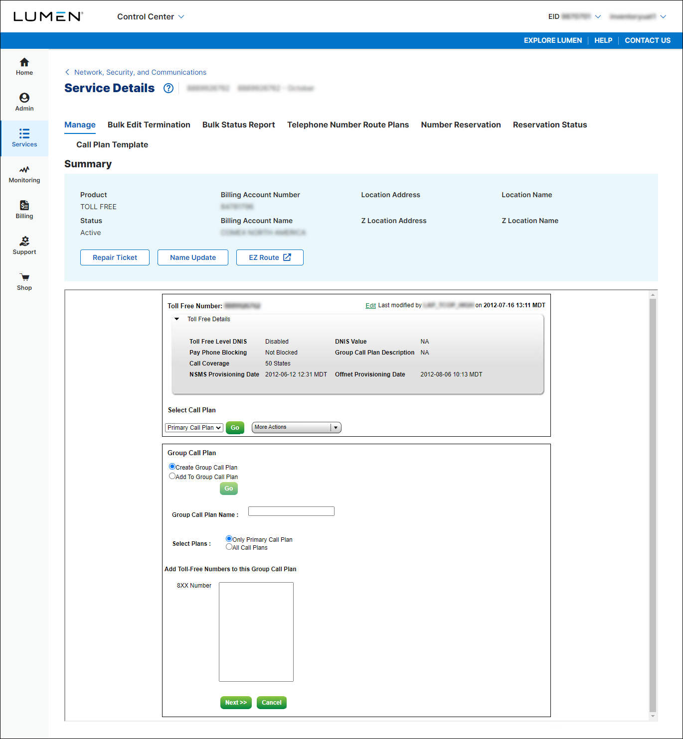Open the Monitoring graph icon
This screenshot has height=739, width=683.
click(x=24, y=170)
